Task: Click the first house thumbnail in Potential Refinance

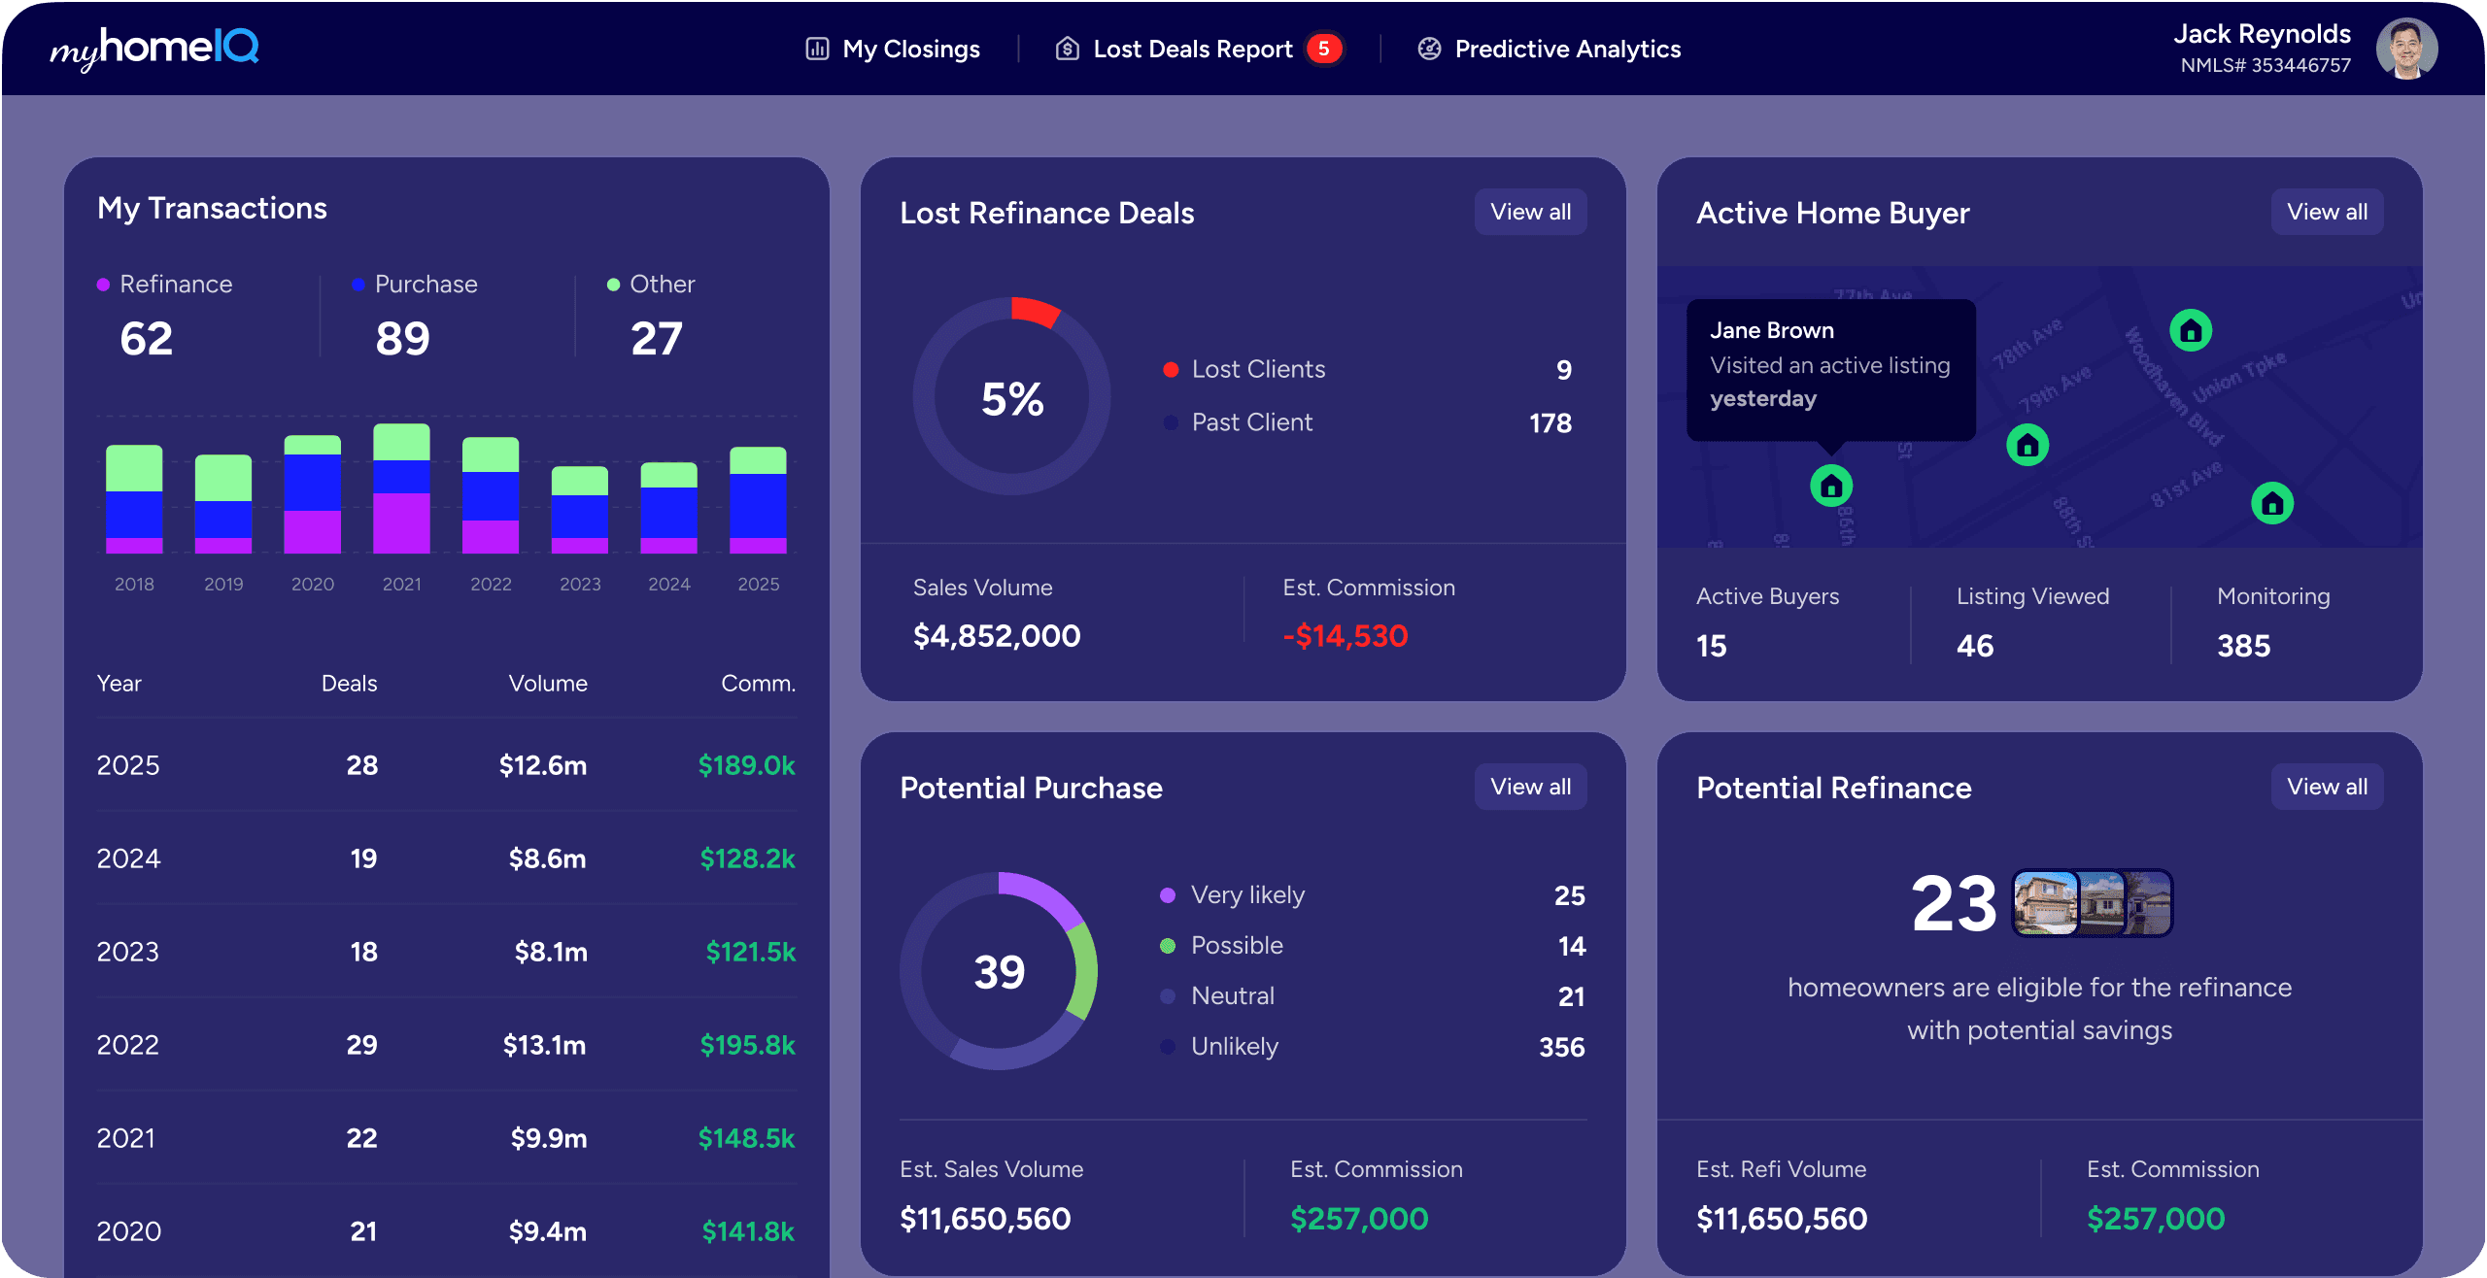Action: (x=2044, y=902)
